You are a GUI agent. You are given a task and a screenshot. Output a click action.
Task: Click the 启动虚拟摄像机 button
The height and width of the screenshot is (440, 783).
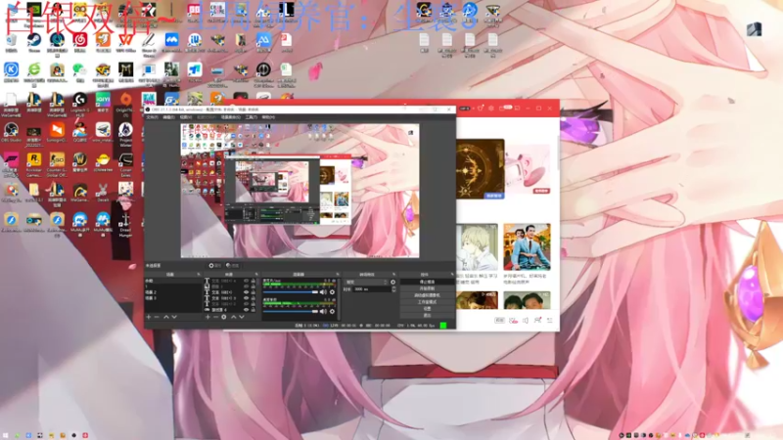[427, 295]
